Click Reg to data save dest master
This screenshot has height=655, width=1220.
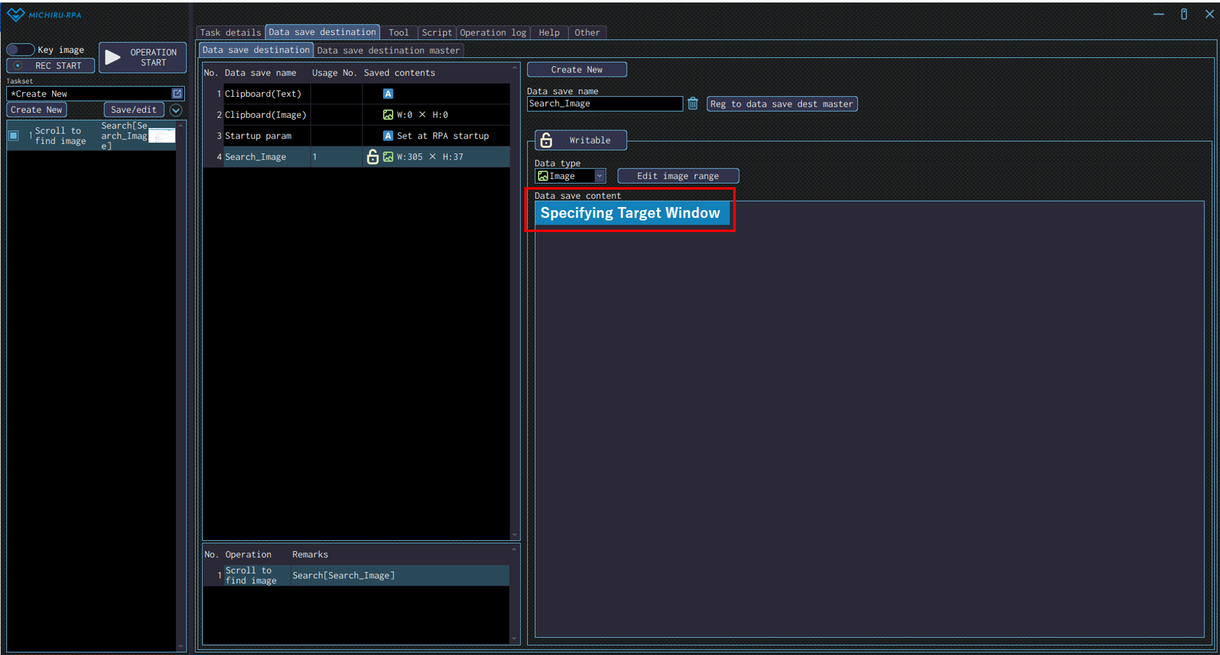tap(781, 104)
